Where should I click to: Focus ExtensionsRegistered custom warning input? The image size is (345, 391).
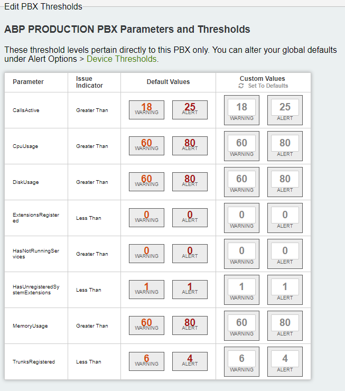pos(241,215)
